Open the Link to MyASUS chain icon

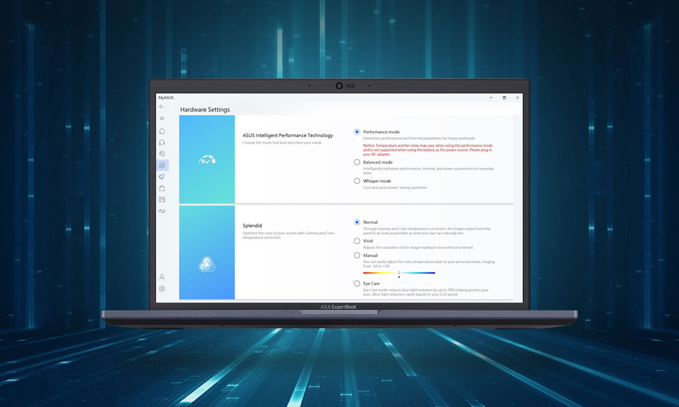point(162,211)
